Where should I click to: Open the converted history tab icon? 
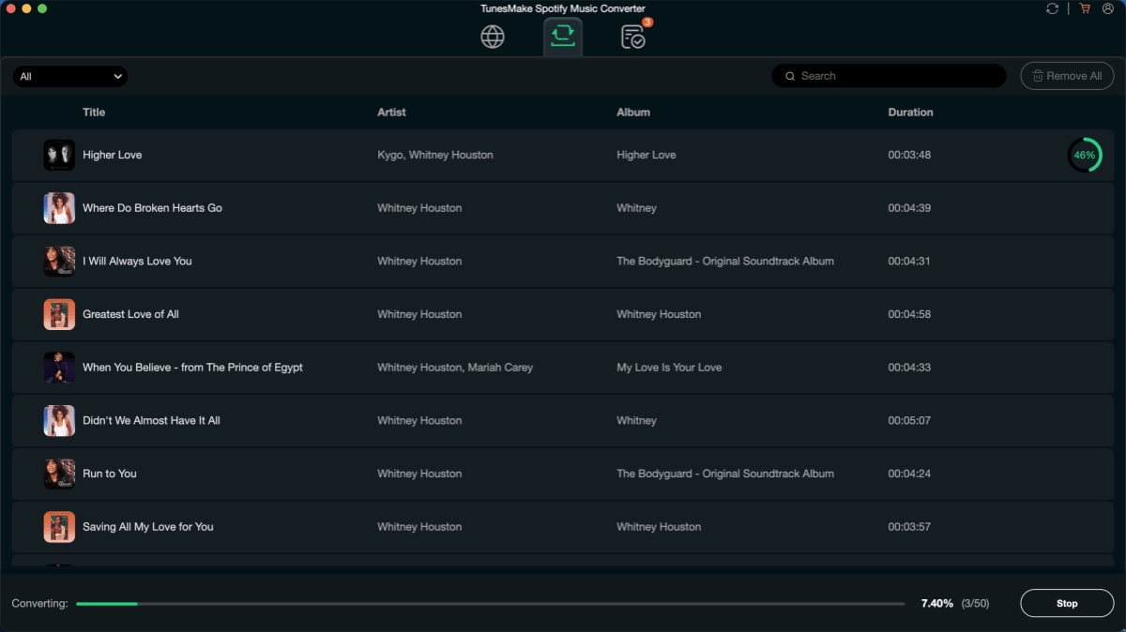tap(633, 37)
